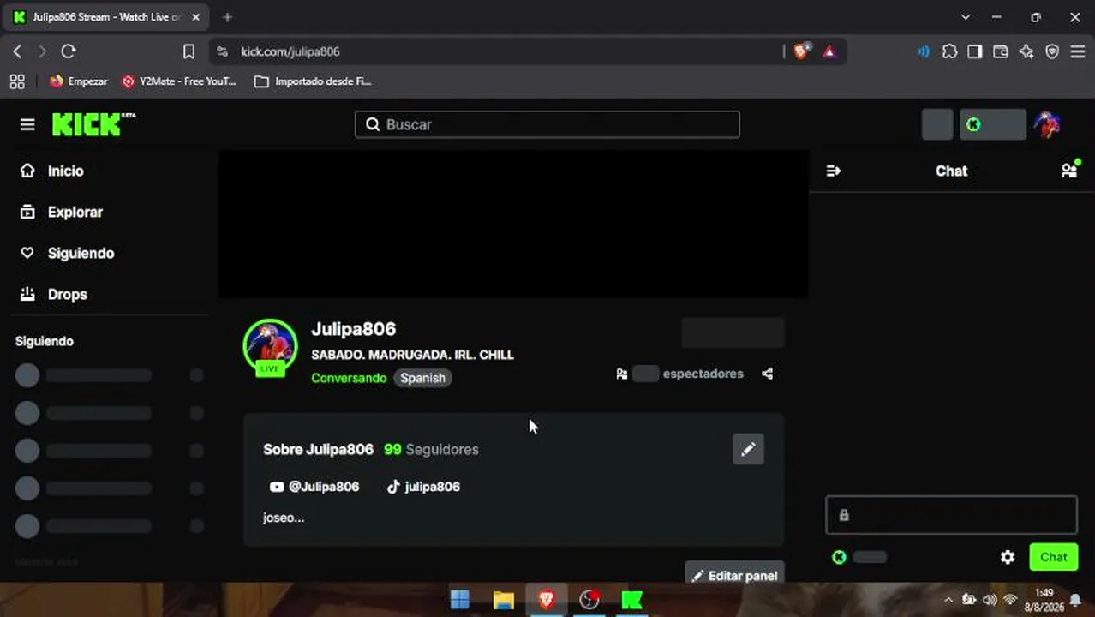This screenshot has width=1095, height=617.
Task: Open Brave Rewards triangle icon
Action: [x=829, y=51]
